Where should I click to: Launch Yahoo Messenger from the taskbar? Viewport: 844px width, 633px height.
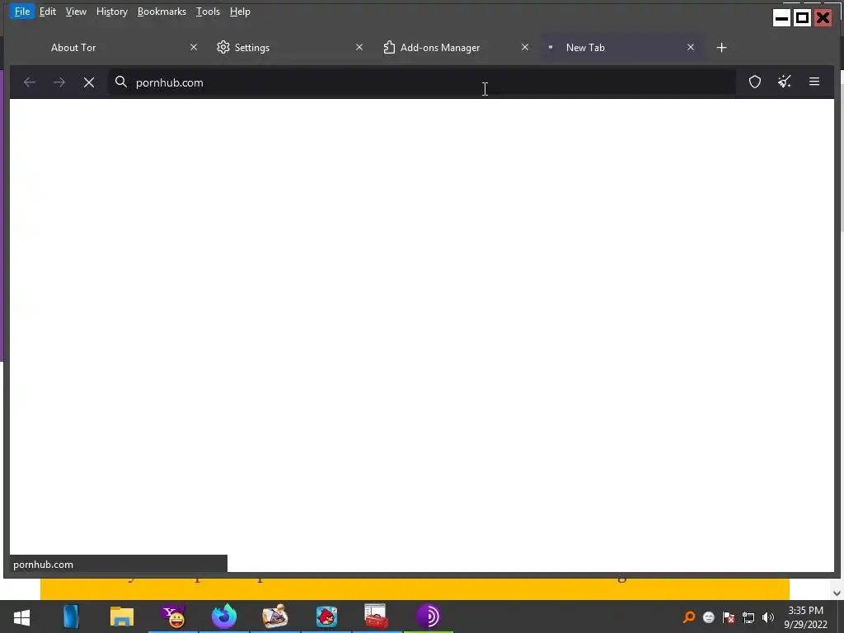coord(173,617)
